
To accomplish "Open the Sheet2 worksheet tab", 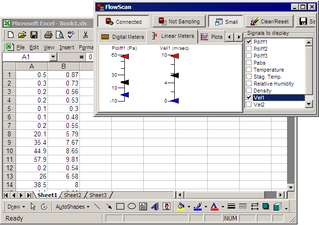I will click(x=72, y=195).
